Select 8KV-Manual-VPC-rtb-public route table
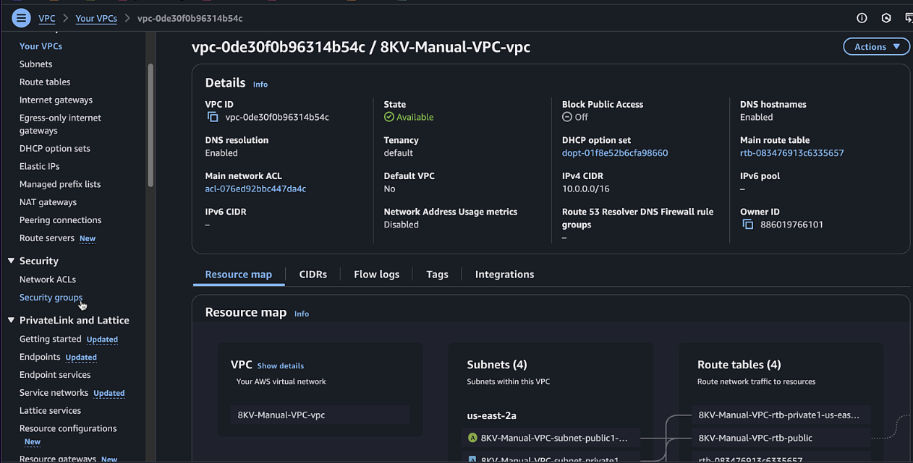Image resolution: width=913 pixels, height=463 pixels. tap(781, 438)
